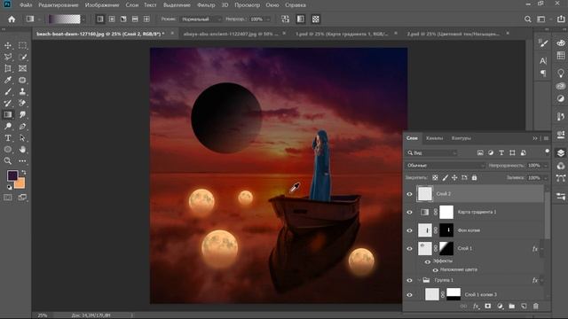Hide the Слой 1 копия 3 layer
Viewport: 568px width, 319px height.
point(409,295)
